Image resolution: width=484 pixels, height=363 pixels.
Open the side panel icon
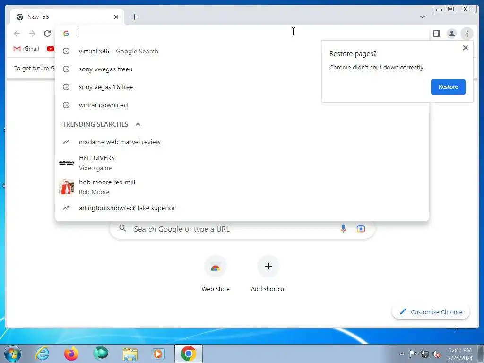pos(436,34)
